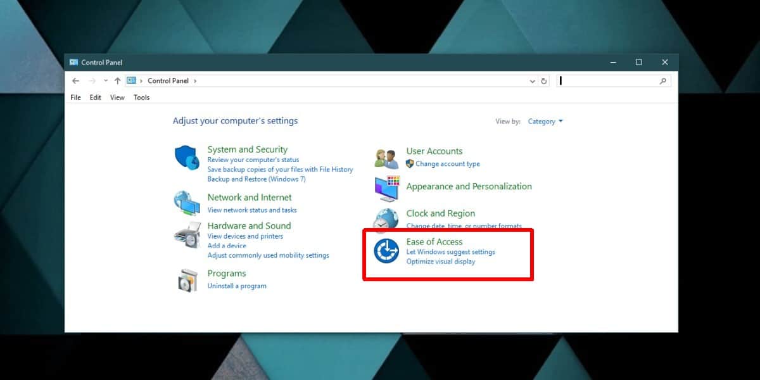
Task: Go back with the left arrow
Action: pyautogui.click(x=76, y=80)
